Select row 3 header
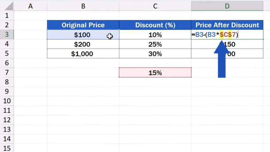270x152 pixels. point(7,35)
